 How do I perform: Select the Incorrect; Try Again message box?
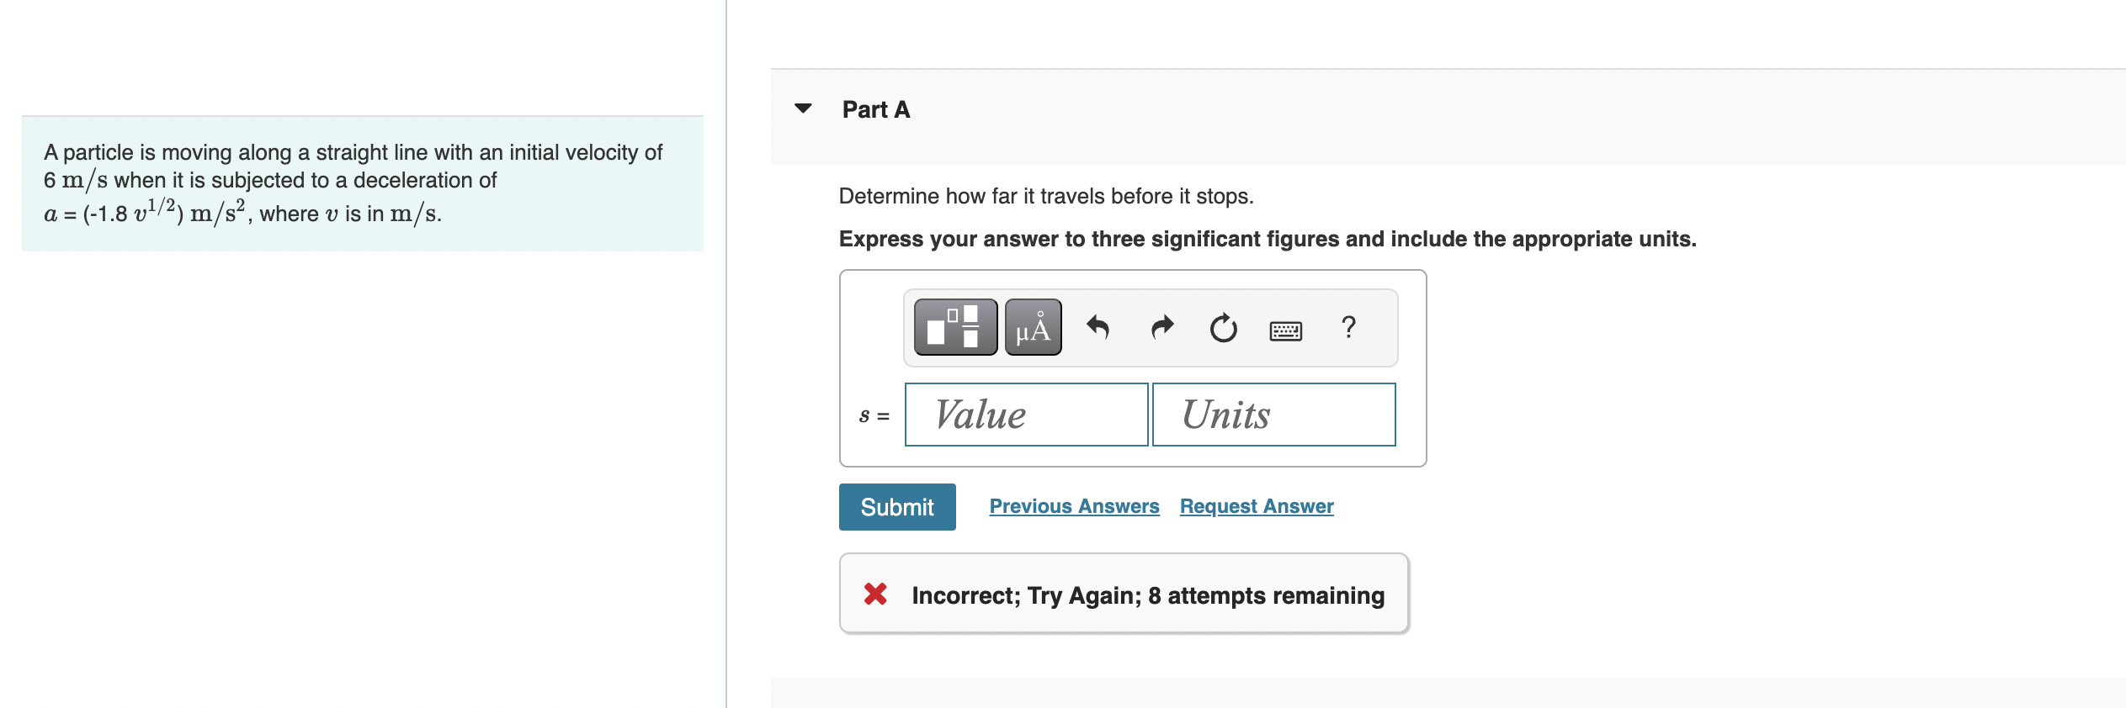pyautogui.click(x=1124, y=594)
